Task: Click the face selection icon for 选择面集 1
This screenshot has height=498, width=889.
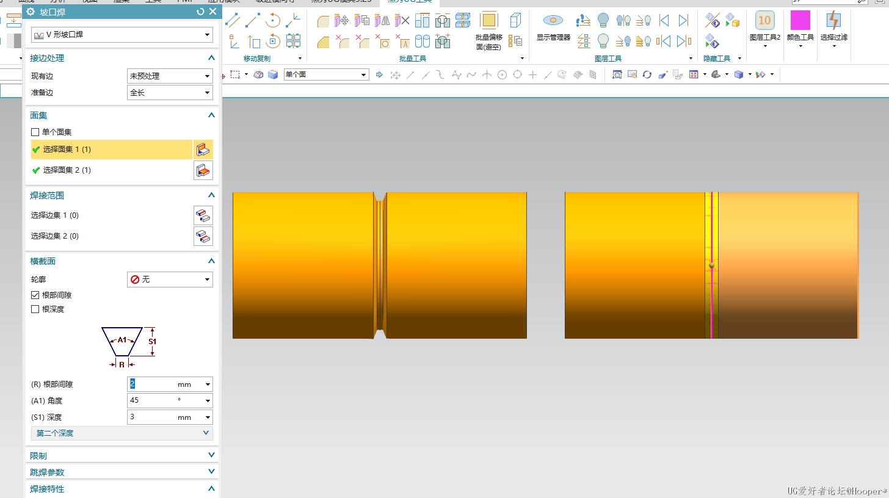Action: [x=203, y=150]
